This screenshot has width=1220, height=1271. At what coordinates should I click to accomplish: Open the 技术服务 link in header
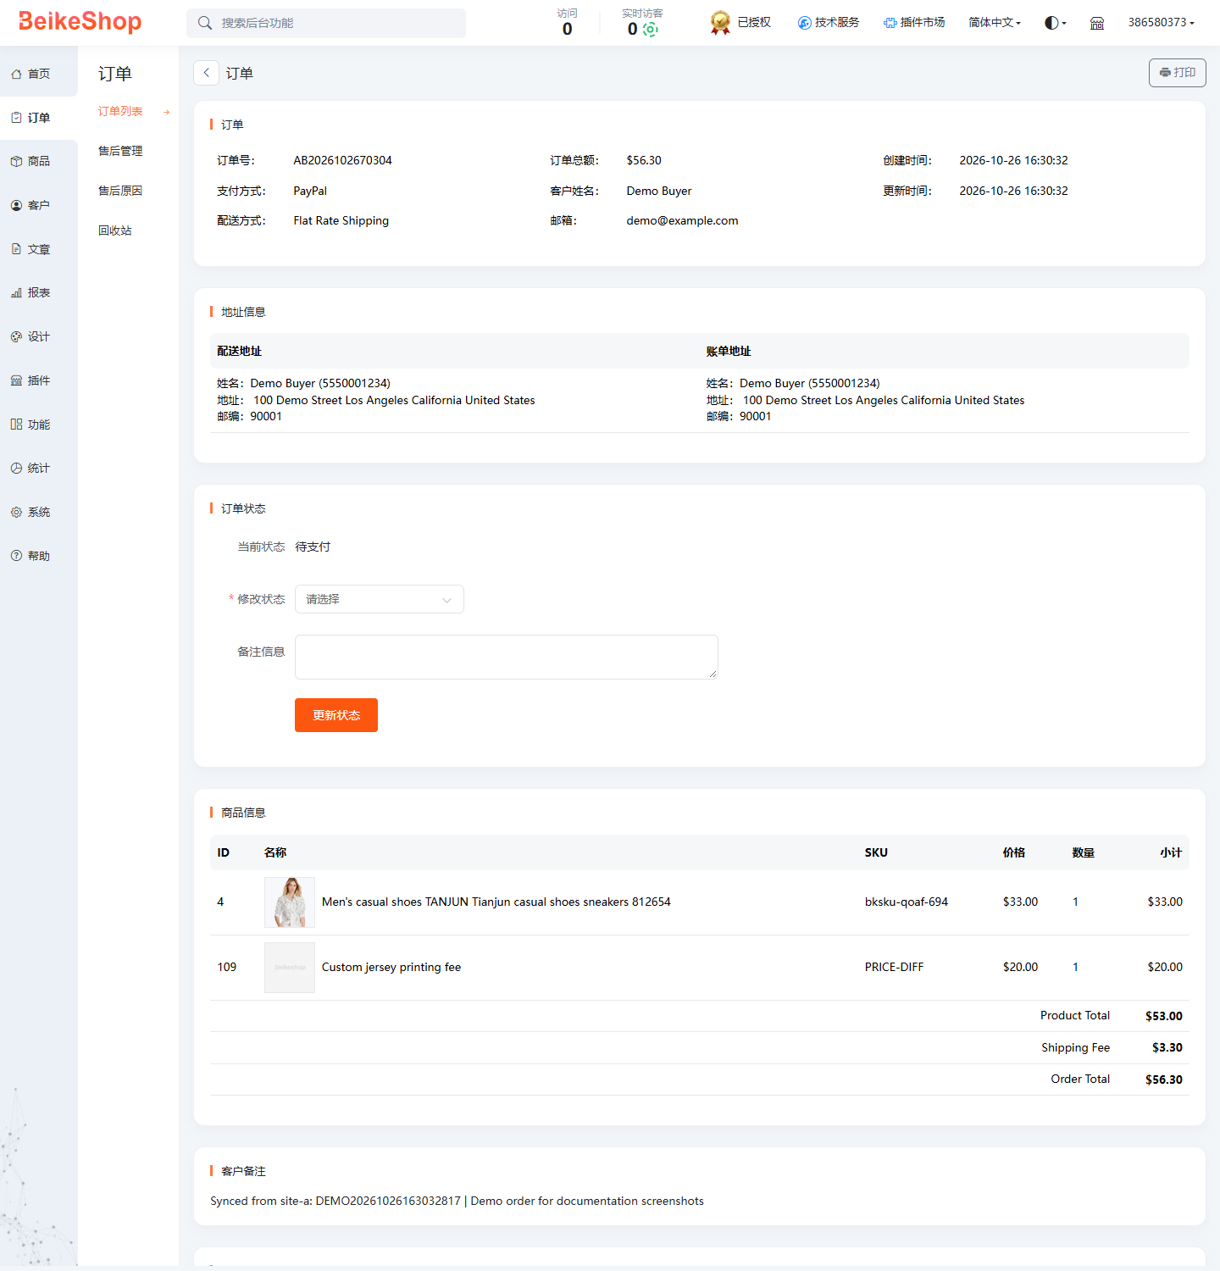(x=829, y=23)
